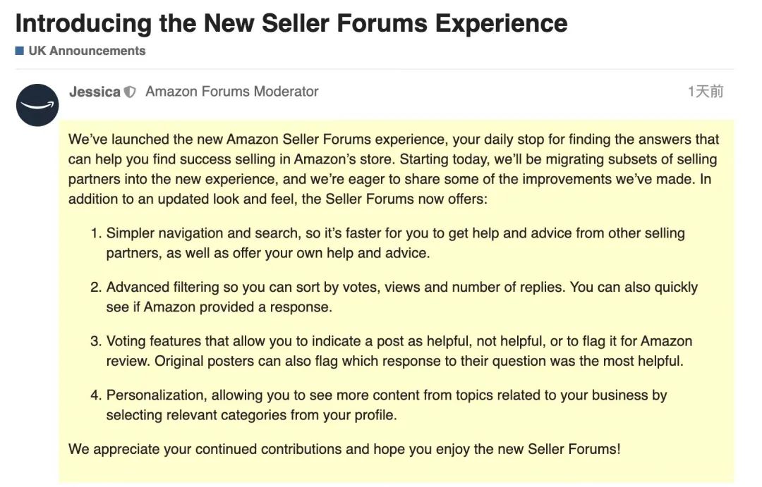
Task: Open the UK Announcements category link
Action: 87,51
